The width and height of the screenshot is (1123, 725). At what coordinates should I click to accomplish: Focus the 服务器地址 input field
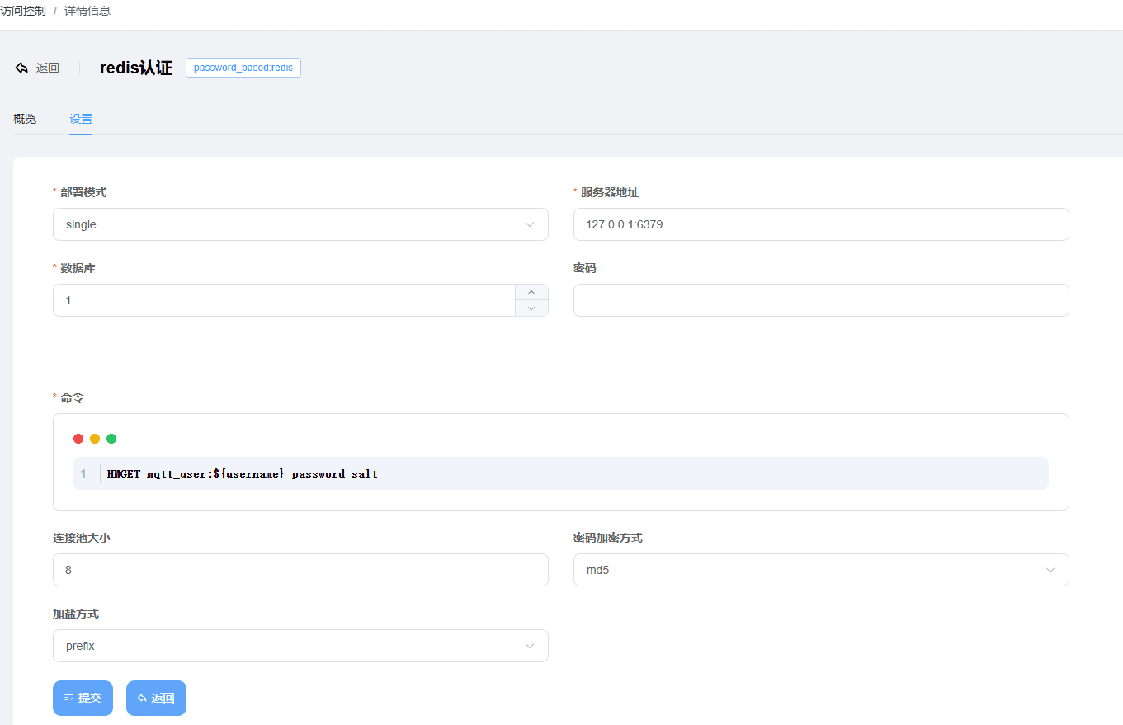821,224
